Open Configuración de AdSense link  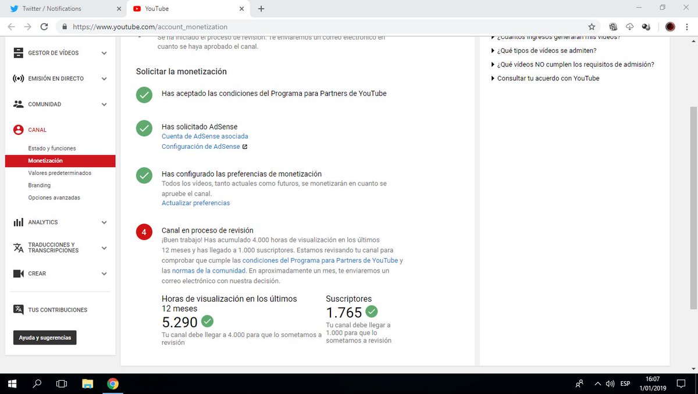[201, 146]
